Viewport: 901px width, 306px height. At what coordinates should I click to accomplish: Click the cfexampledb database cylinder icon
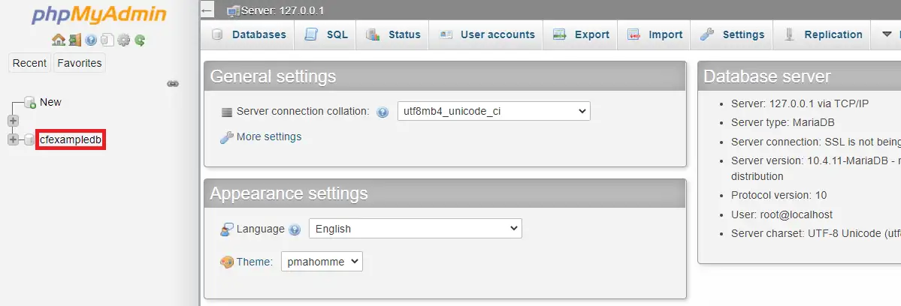pyautogui.click(x=29, y=139)
